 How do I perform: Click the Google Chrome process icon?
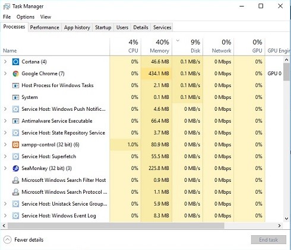15,73
